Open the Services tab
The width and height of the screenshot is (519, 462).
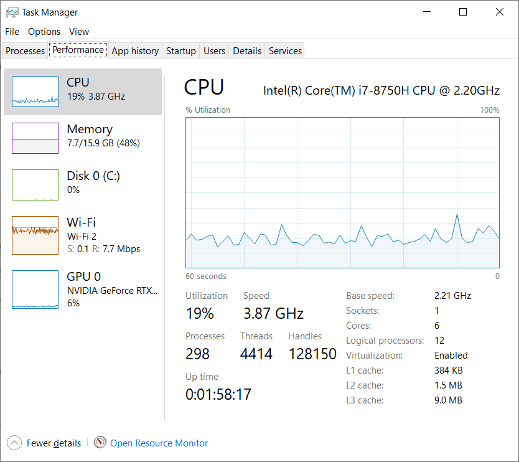285,50
